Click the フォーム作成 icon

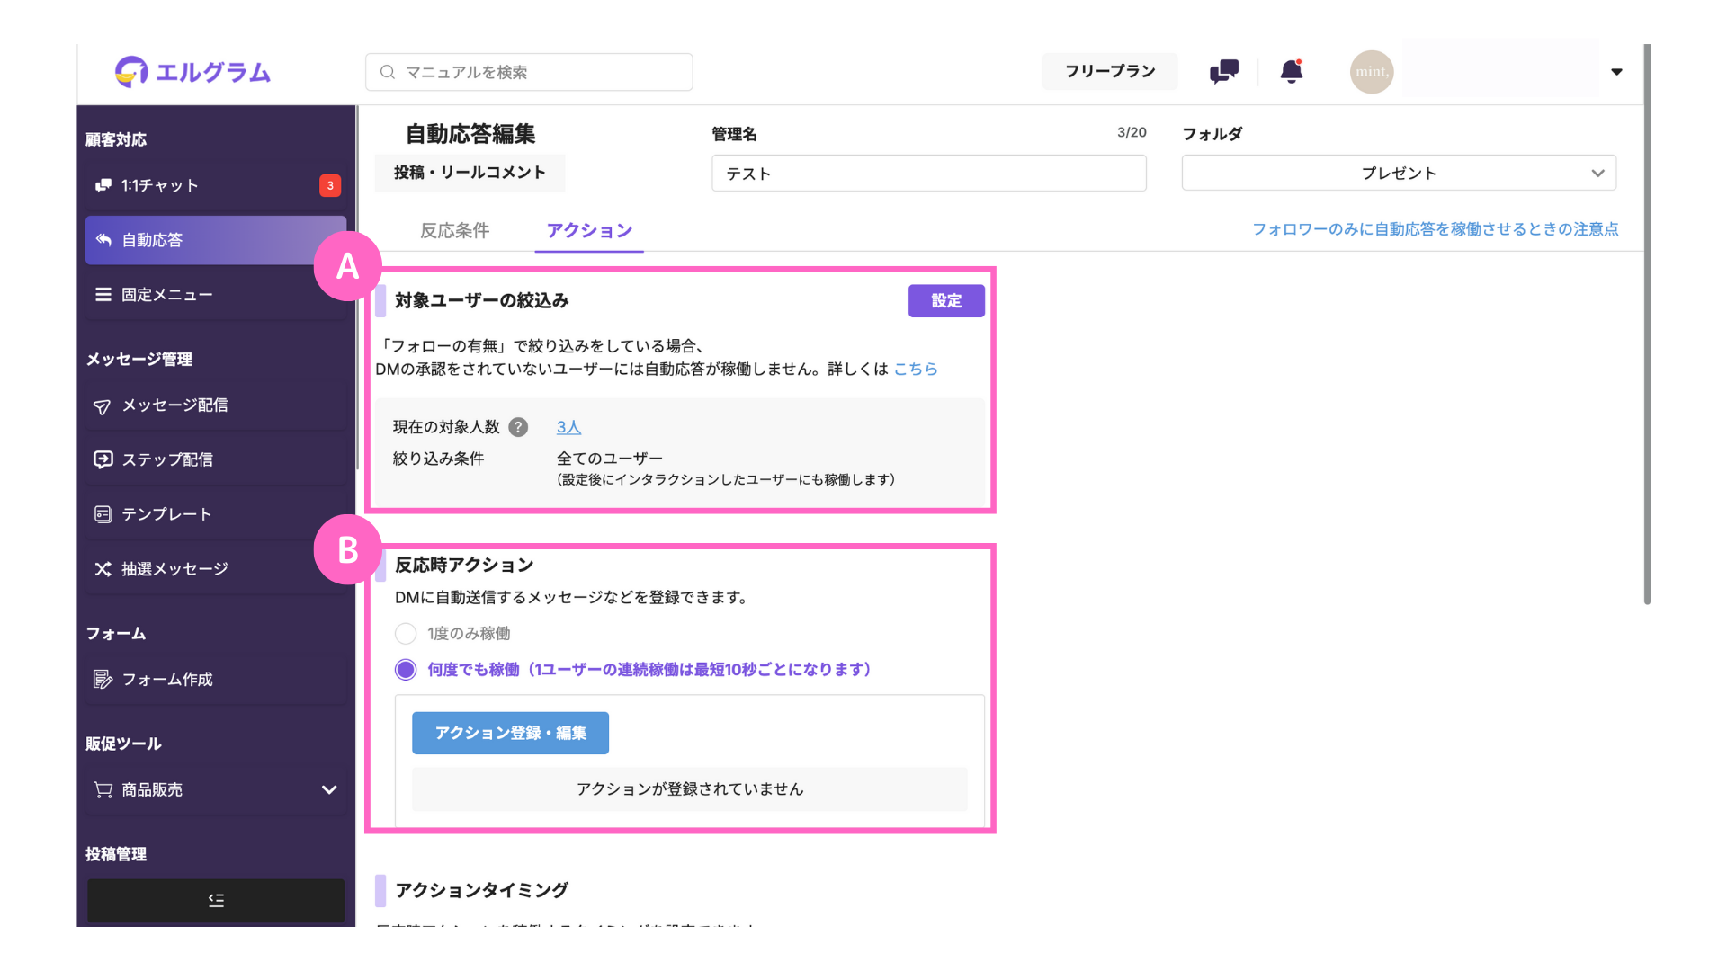[103, 679]
